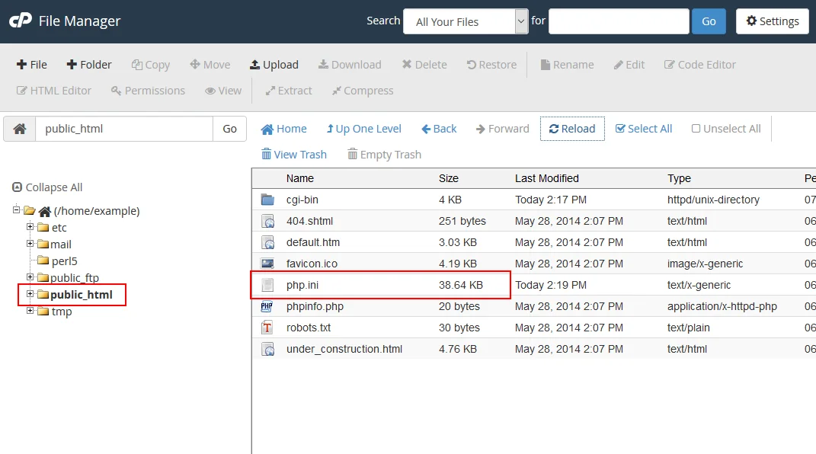Click the php.ini file icon
This screenshot has height=454, width=816.
click(267, 285)
